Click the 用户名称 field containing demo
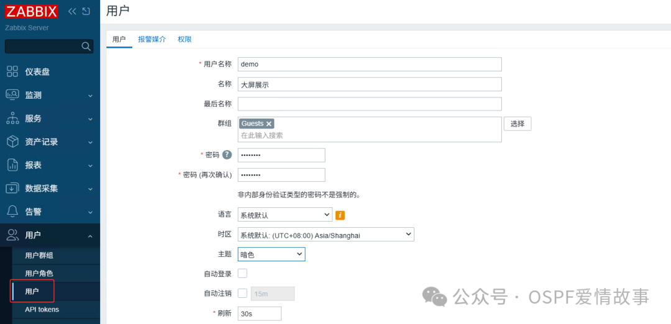Image resolution: width=671 pixels, height=324 pixels. click(370, 64)
